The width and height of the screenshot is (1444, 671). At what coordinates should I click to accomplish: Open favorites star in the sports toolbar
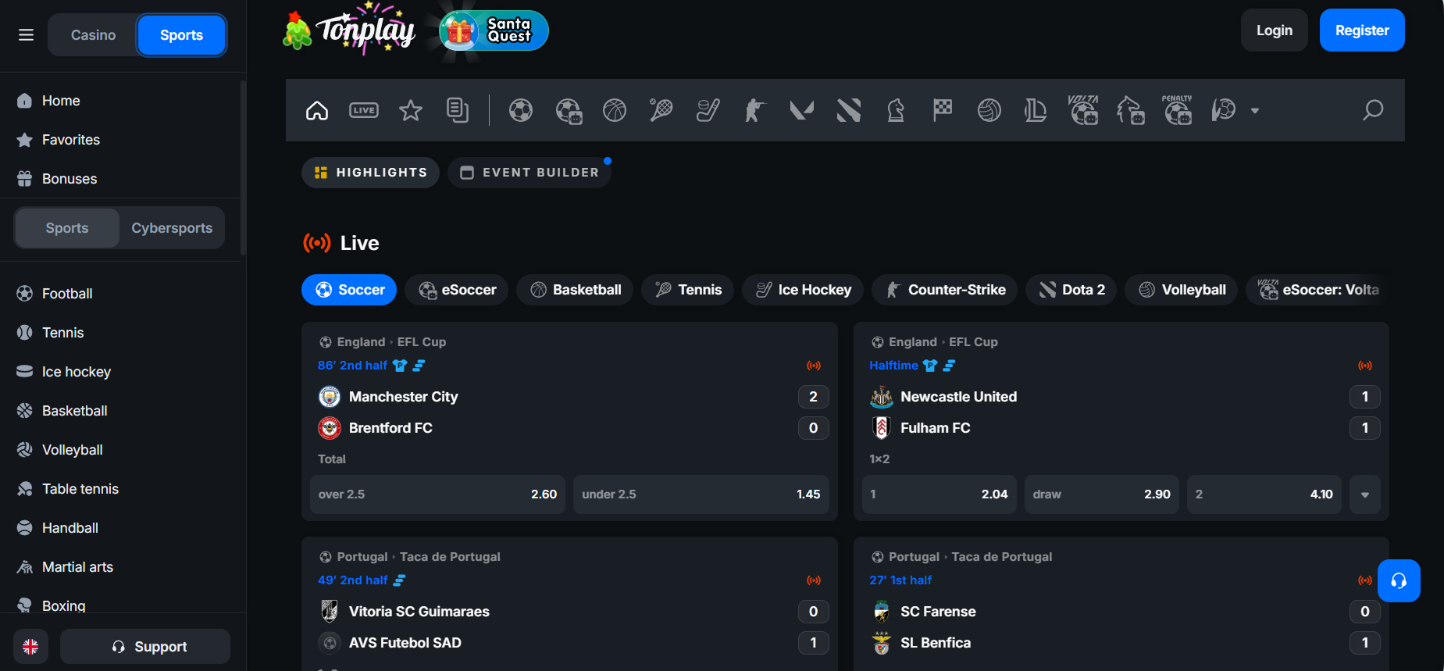click(x=410, y=110)
